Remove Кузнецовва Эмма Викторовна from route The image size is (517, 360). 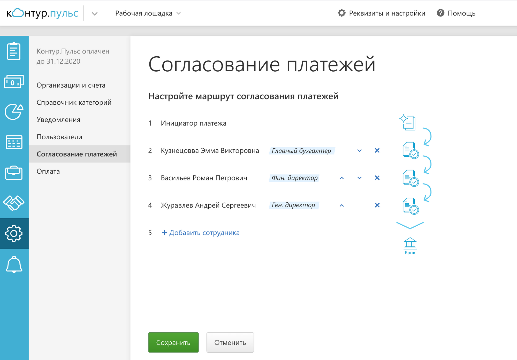pyautogui.click(x=377, y=150)
